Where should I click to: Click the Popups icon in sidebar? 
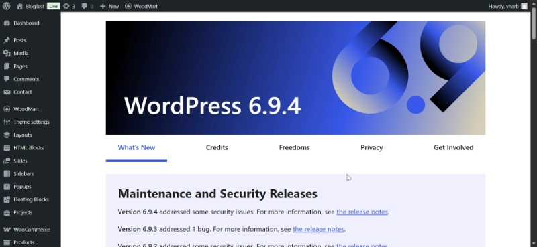(7, 187)
